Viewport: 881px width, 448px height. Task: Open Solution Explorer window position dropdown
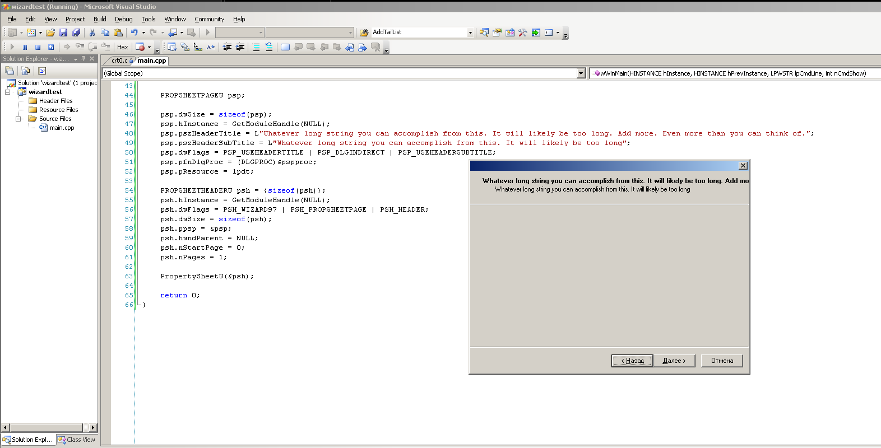(76, 59)
